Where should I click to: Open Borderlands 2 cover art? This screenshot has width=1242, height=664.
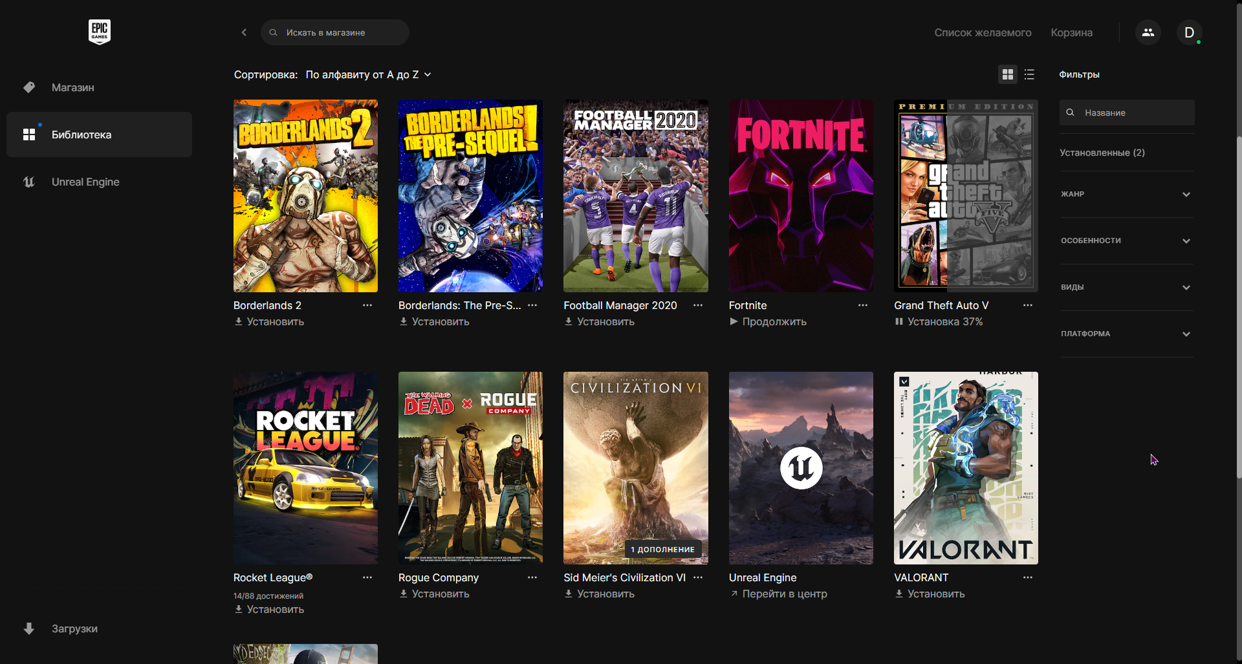point(305,196)
